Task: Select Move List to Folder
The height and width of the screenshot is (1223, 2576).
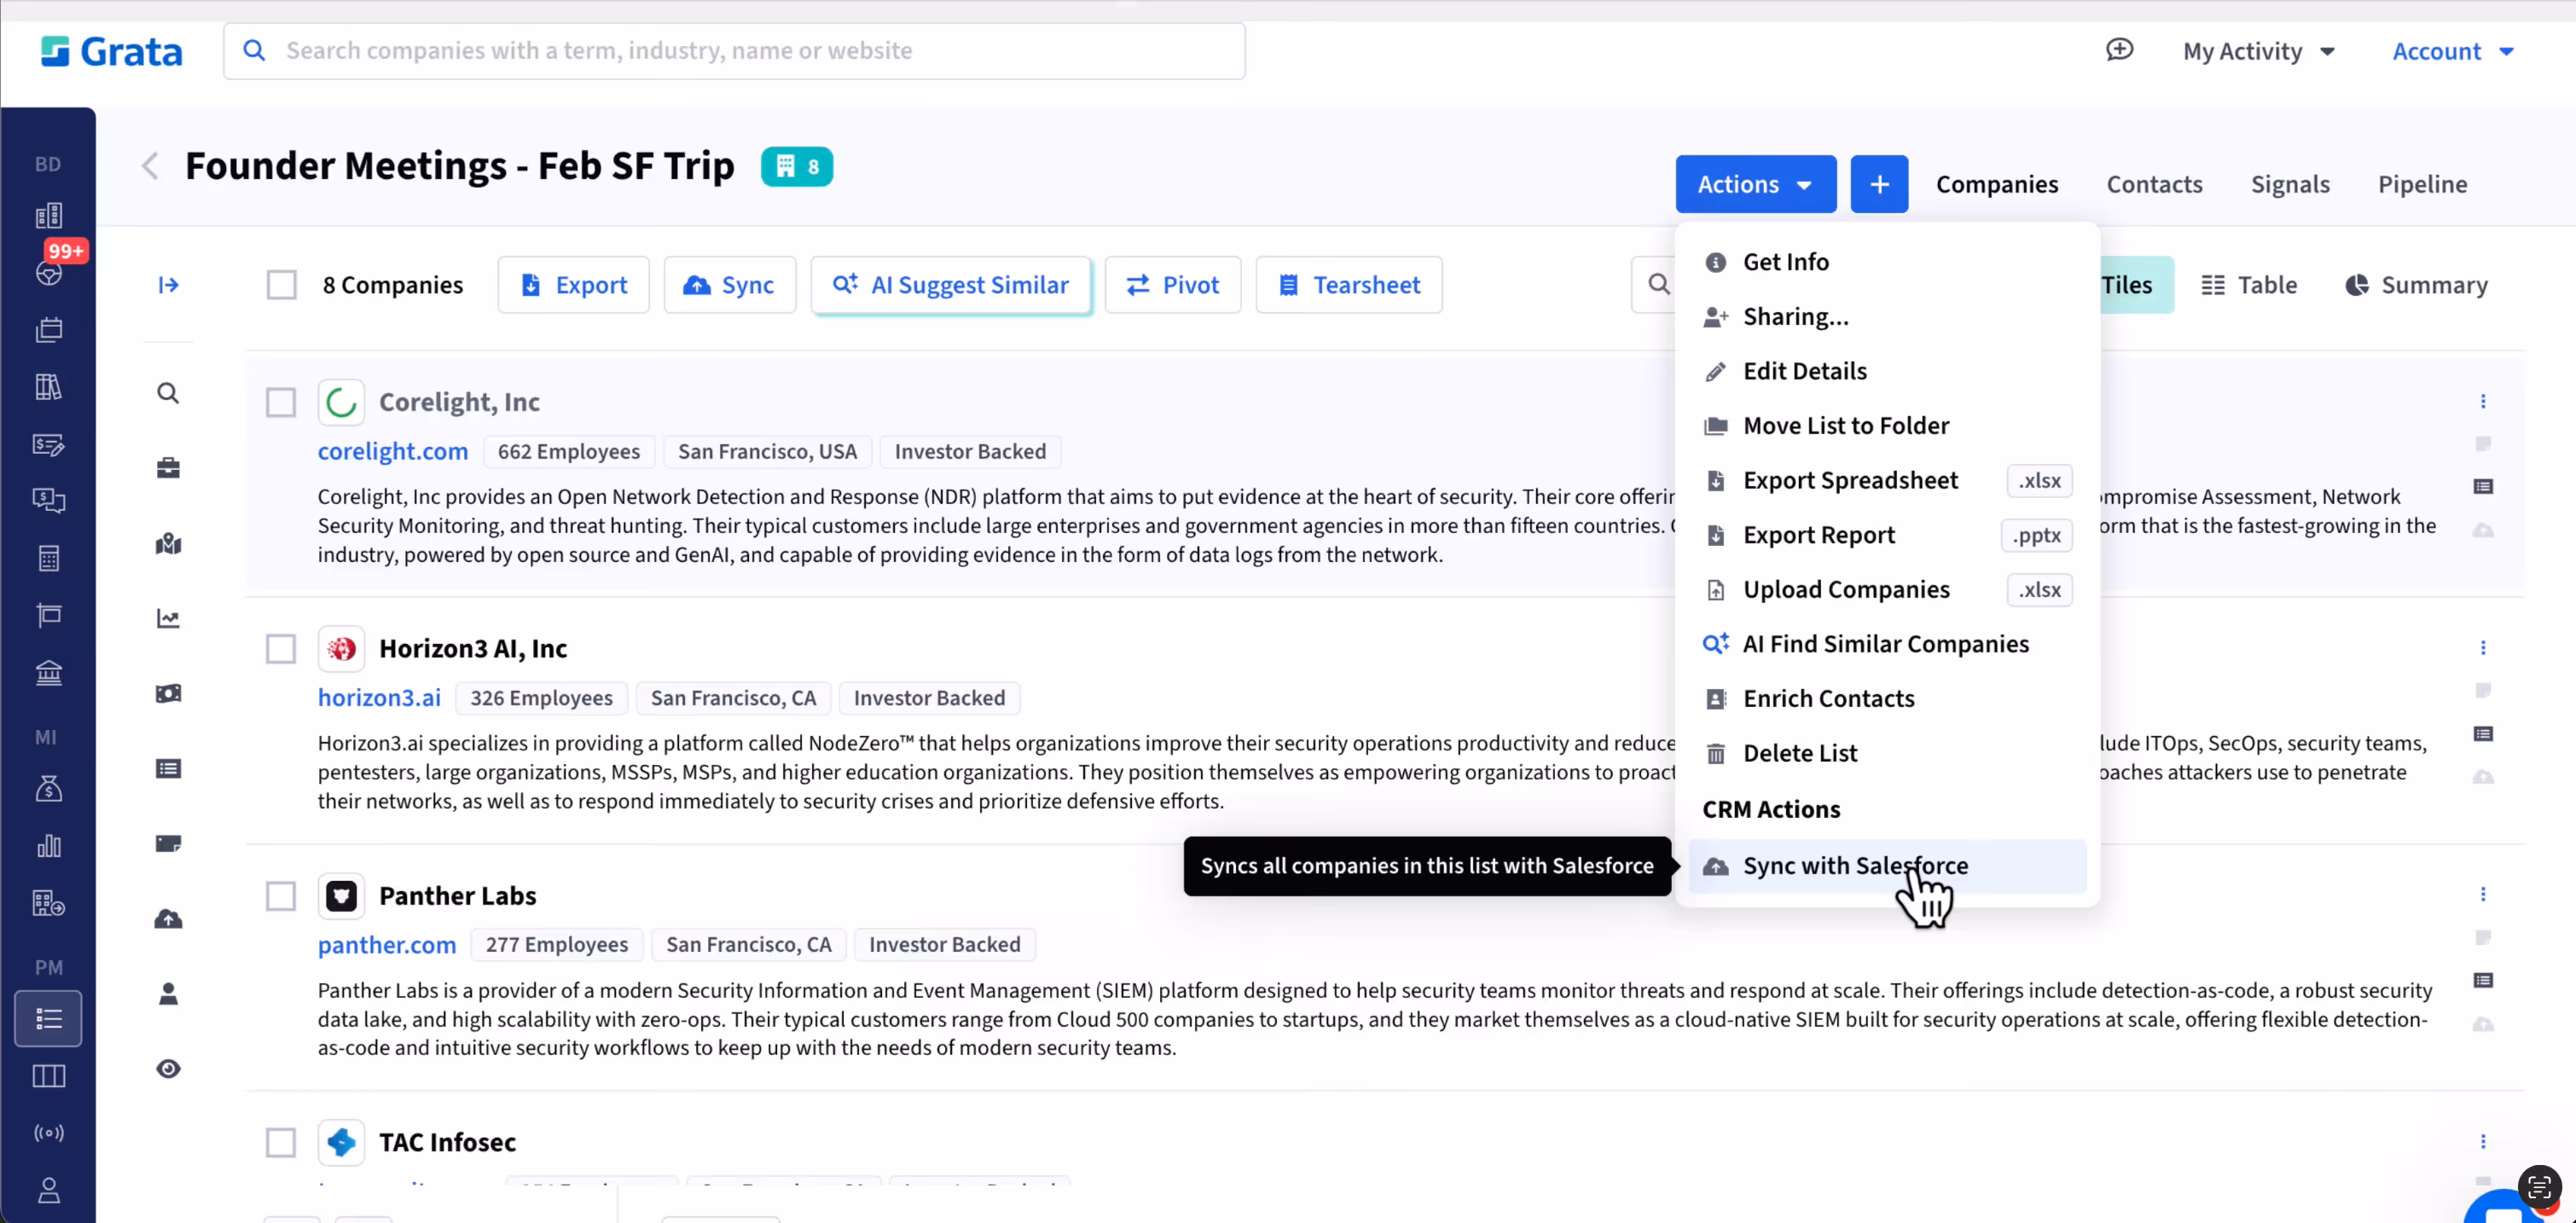Action: (x=1887, y=426)
